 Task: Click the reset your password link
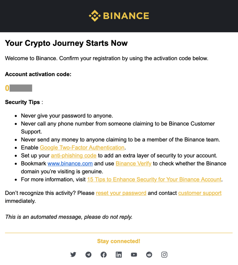click(121, 193)
